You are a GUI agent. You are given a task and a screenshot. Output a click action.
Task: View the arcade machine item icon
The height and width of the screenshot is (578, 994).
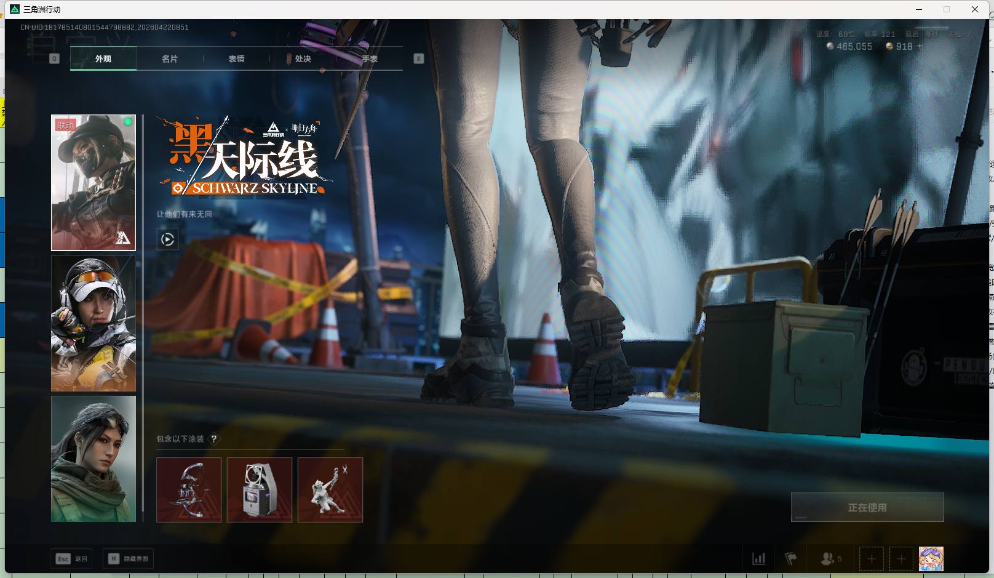click(x=260, y=490)
